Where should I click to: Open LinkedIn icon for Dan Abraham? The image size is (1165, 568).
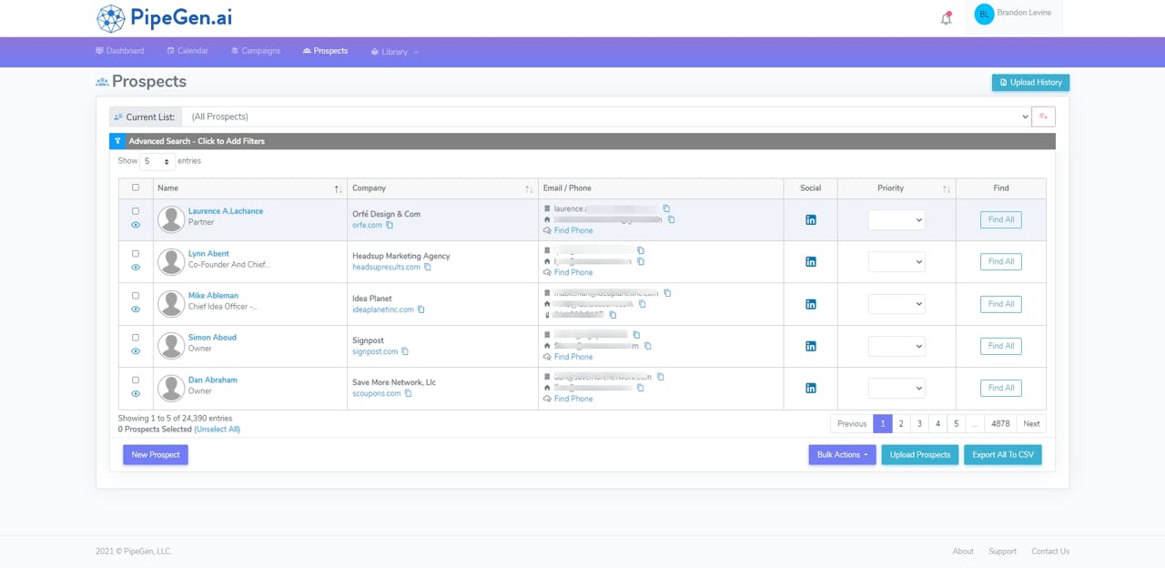tap(811, 388)
